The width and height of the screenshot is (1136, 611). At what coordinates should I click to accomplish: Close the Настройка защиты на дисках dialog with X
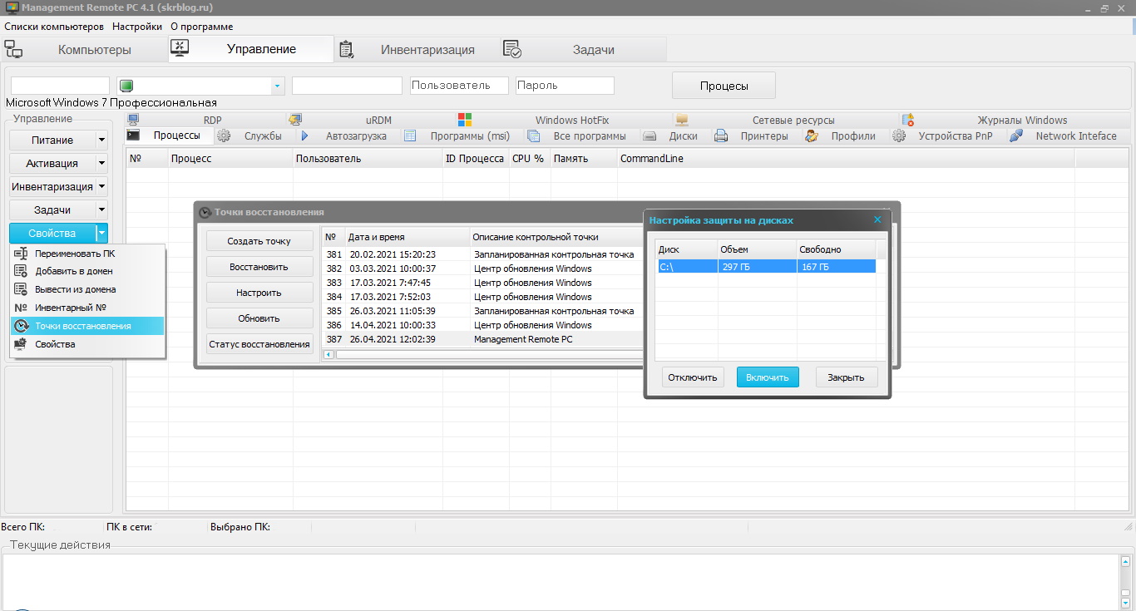pos(877,220)
